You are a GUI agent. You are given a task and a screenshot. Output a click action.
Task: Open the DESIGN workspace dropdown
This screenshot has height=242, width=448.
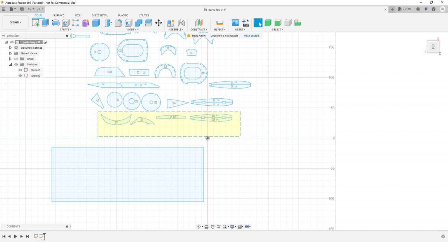point(15,22)
